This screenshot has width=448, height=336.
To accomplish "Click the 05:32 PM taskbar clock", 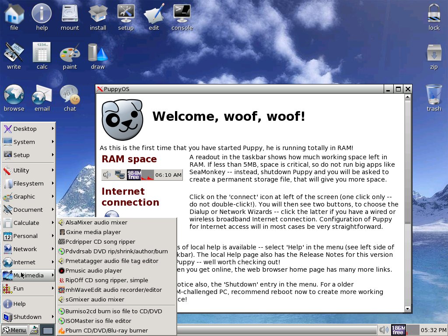I will [433, 330].
